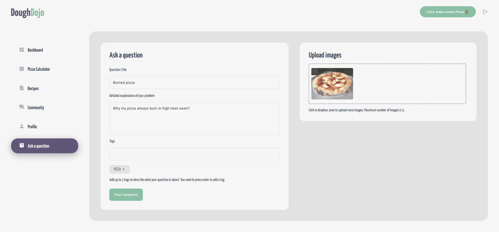The width and height of the screenshot is (499, 232).
Task: Remove the PIZZA tag with its X
Action: [x=124, y=169]
